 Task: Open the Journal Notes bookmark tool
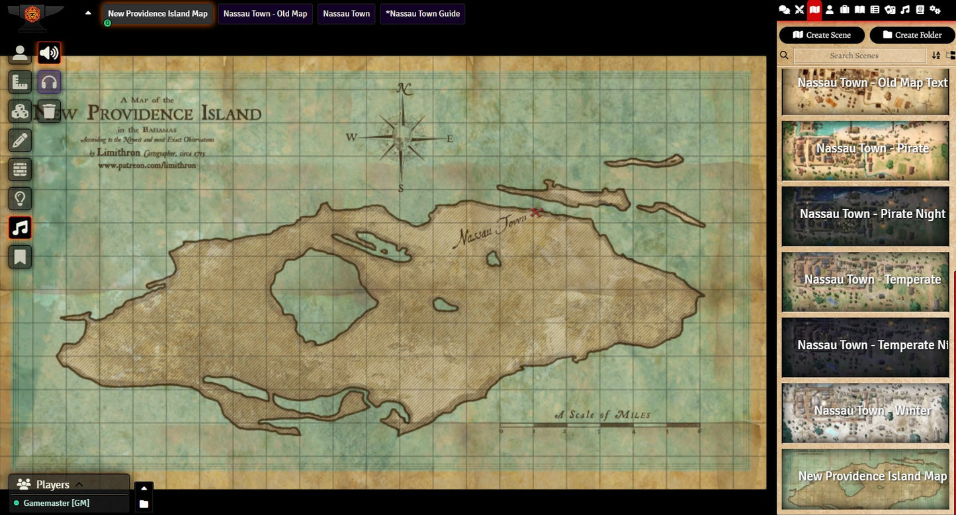point(20,257)
